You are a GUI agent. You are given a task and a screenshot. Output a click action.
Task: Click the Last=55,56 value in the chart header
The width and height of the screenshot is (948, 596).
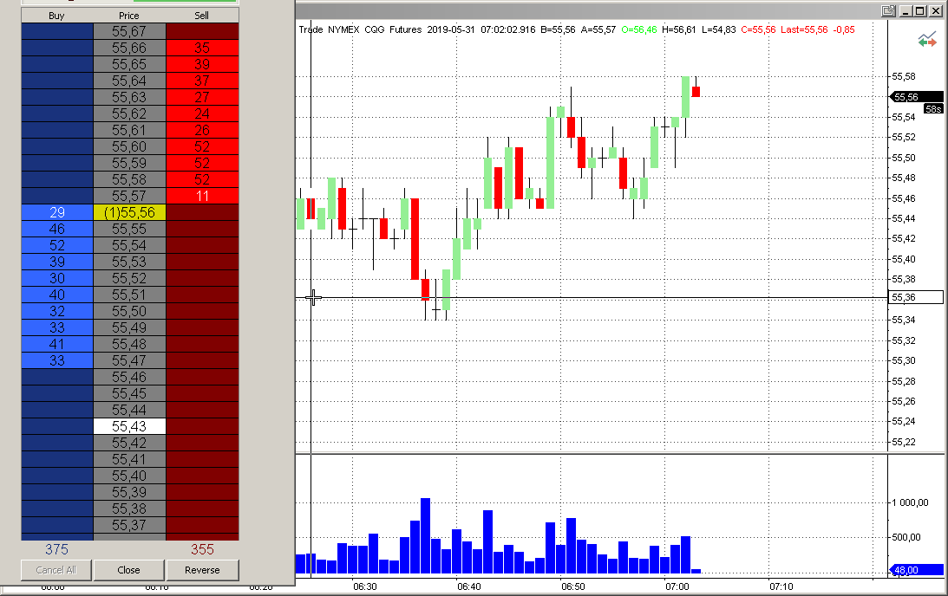pyautogui.click(x=804, y=29)
